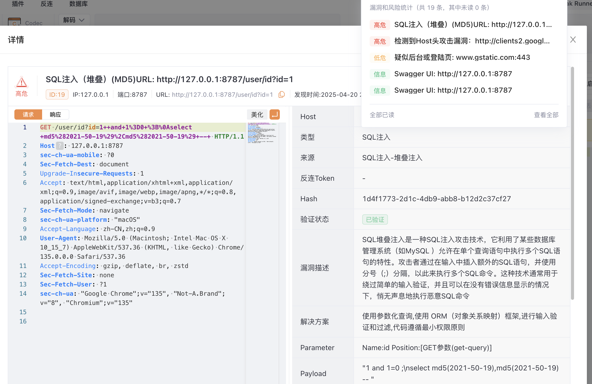This screenshot has width=592, height=384.
Task: Open the Host头攻击漏洞 notification
Action: point(472,41)
